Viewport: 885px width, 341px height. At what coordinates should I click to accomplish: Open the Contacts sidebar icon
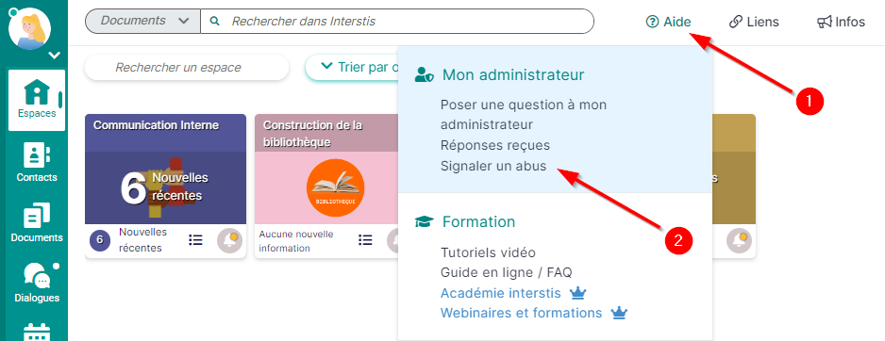click(x=37, y=162)
